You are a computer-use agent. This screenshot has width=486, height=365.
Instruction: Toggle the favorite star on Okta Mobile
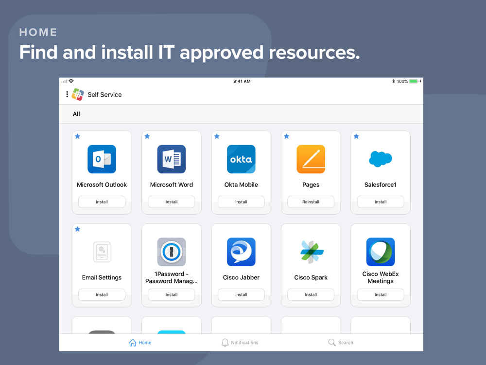pyautogui.click(x=217, y=136)
